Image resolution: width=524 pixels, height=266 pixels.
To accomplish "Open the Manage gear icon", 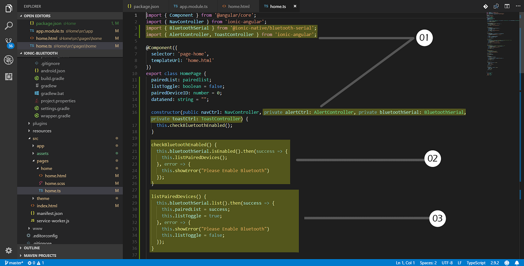I will pyautogui.click(x=8, y=250).
